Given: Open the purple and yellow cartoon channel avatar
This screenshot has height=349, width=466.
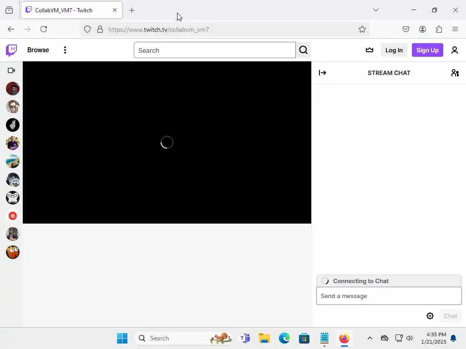Looking at the screenshot, I should point(12,143).
